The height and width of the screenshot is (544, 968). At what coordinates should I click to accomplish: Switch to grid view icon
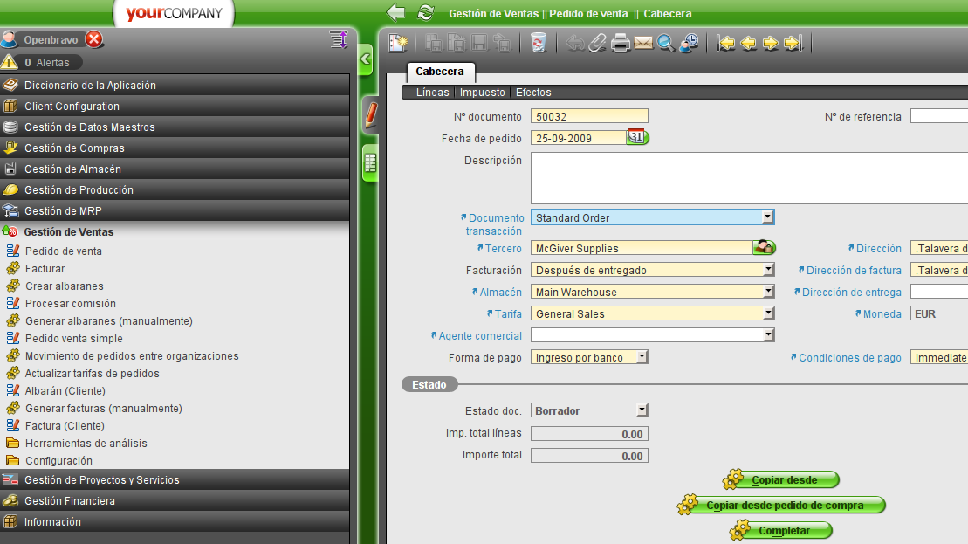click(x=370, y=163)
